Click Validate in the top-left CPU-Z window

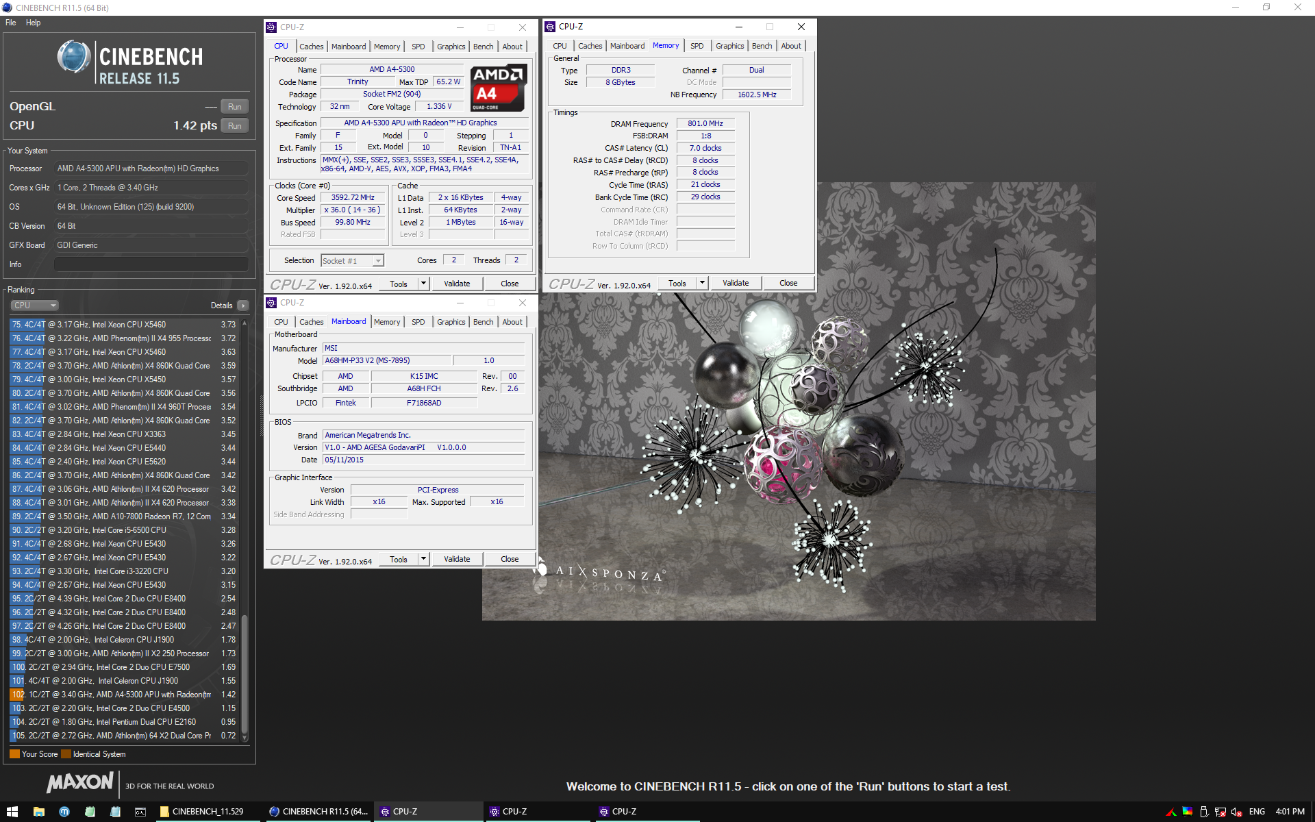pos(457,284)
